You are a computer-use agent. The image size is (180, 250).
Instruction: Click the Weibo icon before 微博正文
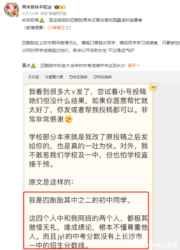click(49, 28)
